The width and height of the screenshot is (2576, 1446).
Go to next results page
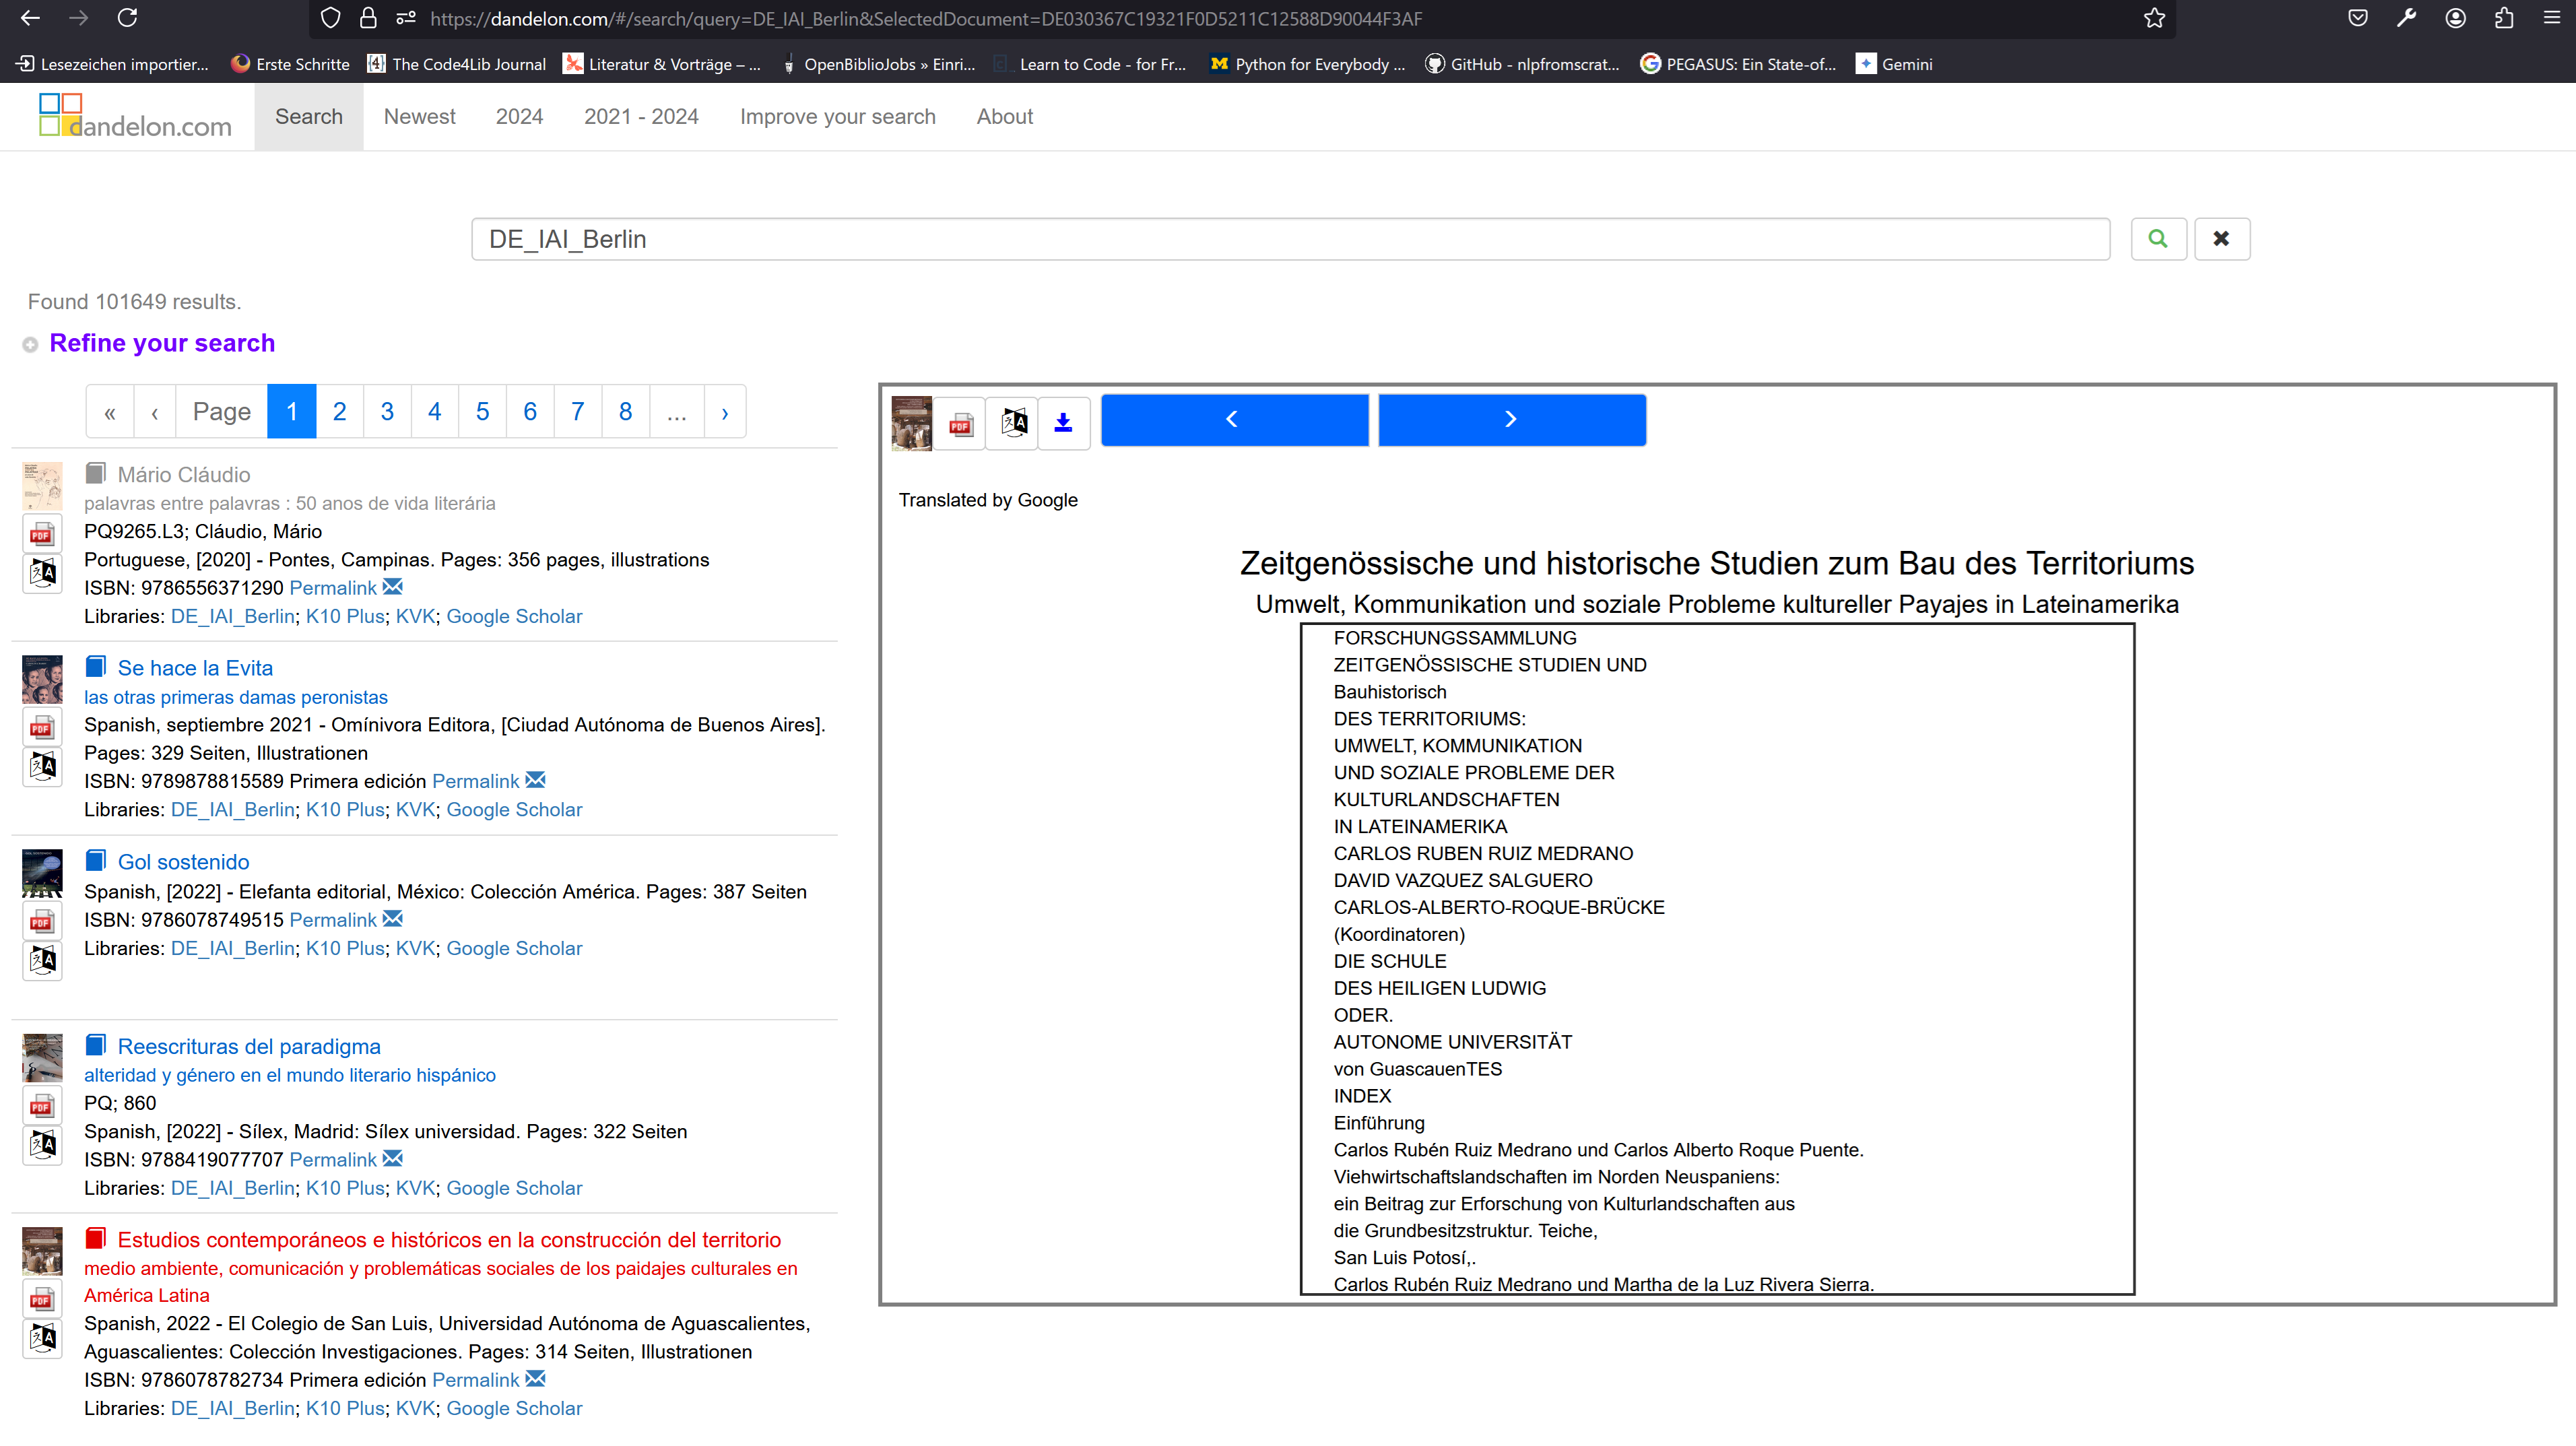tap(725, 412)
